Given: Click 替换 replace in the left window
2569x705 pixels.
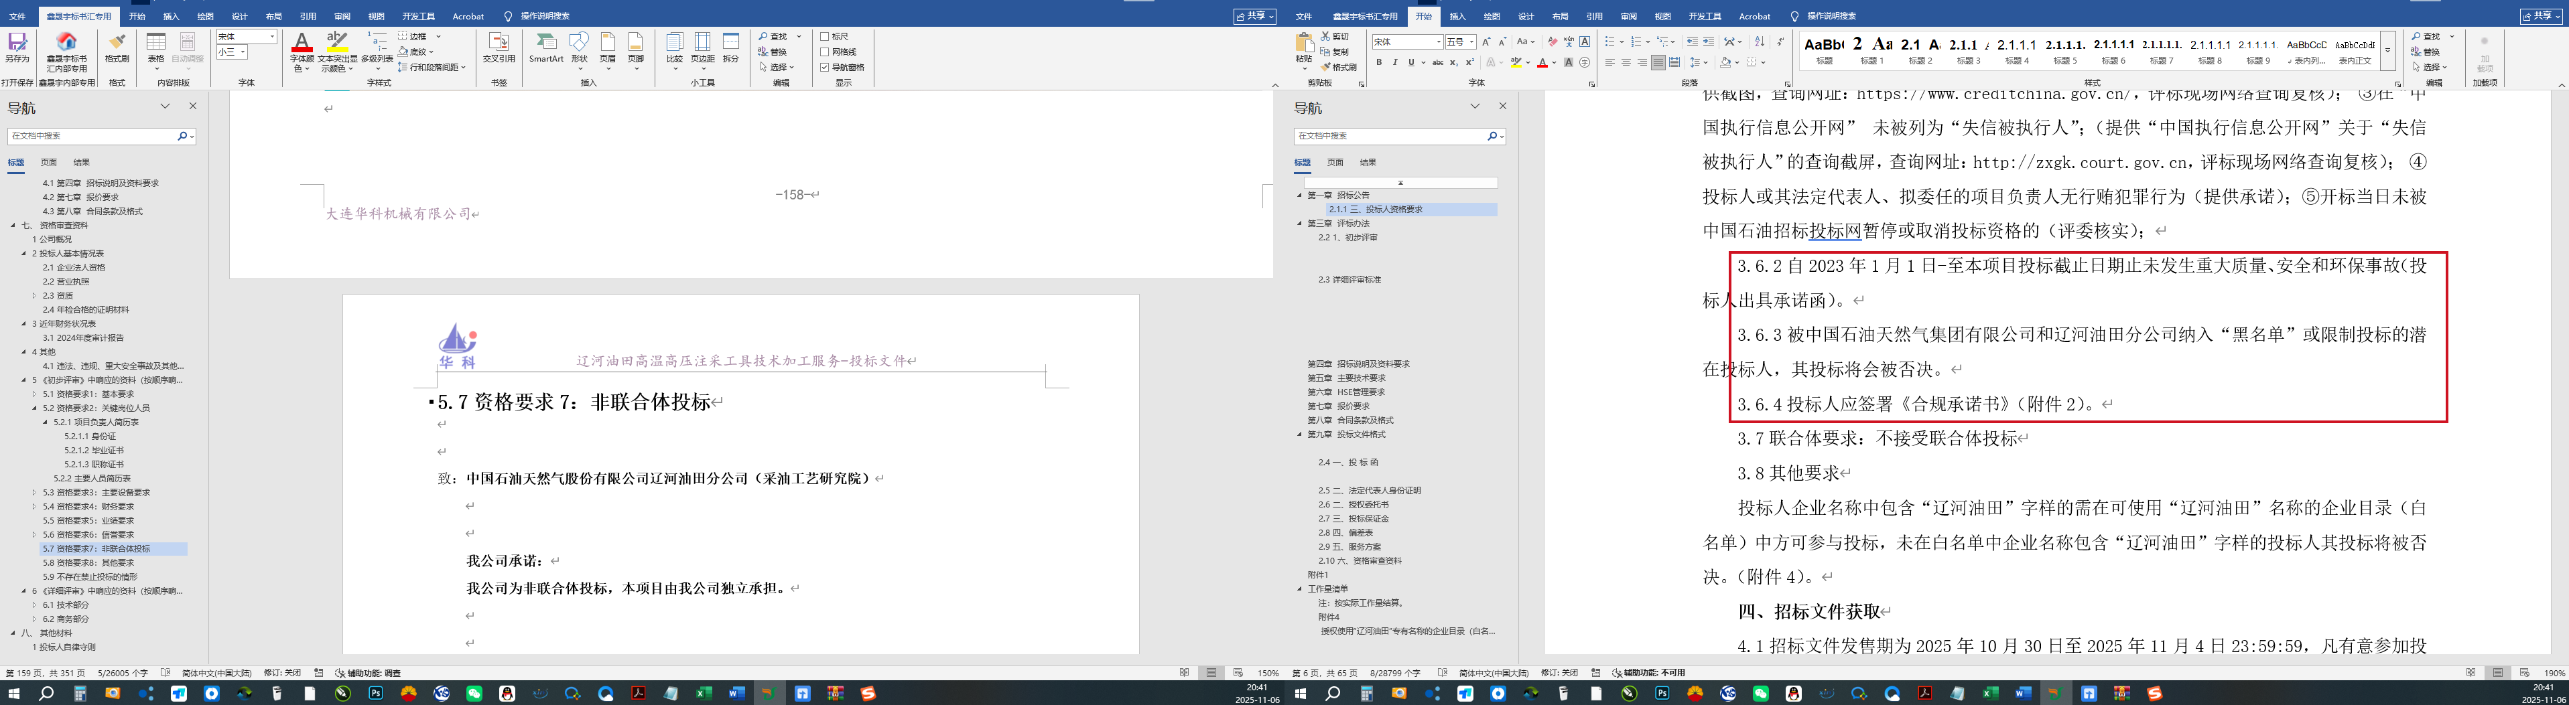Looking at the screenshot, I should (772, 52).
